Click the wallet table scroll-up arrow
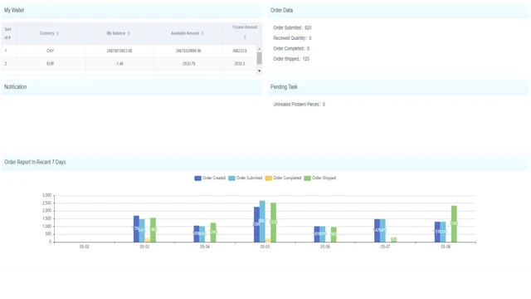 coord(260,49)
